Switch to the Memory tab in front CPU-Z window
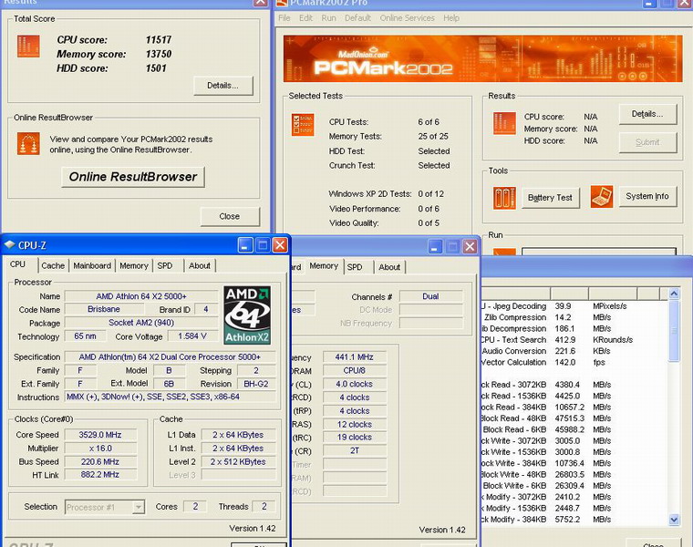This screenshot has width=693, height=547. pyautogui.click(x=134, y=265)
